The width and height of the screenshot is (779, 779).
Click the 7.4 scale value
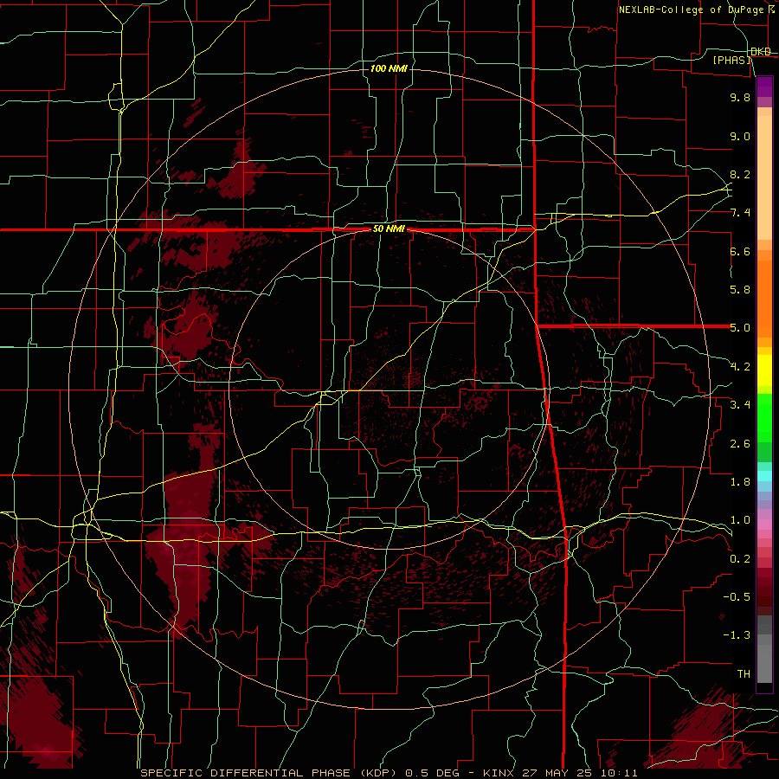coord(740,213)
